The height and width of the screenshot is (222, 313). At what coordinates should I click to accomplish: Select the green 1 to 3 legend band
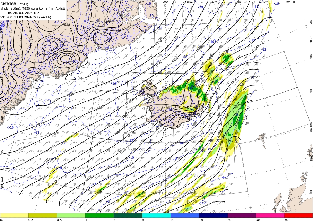tap(100, 215)
